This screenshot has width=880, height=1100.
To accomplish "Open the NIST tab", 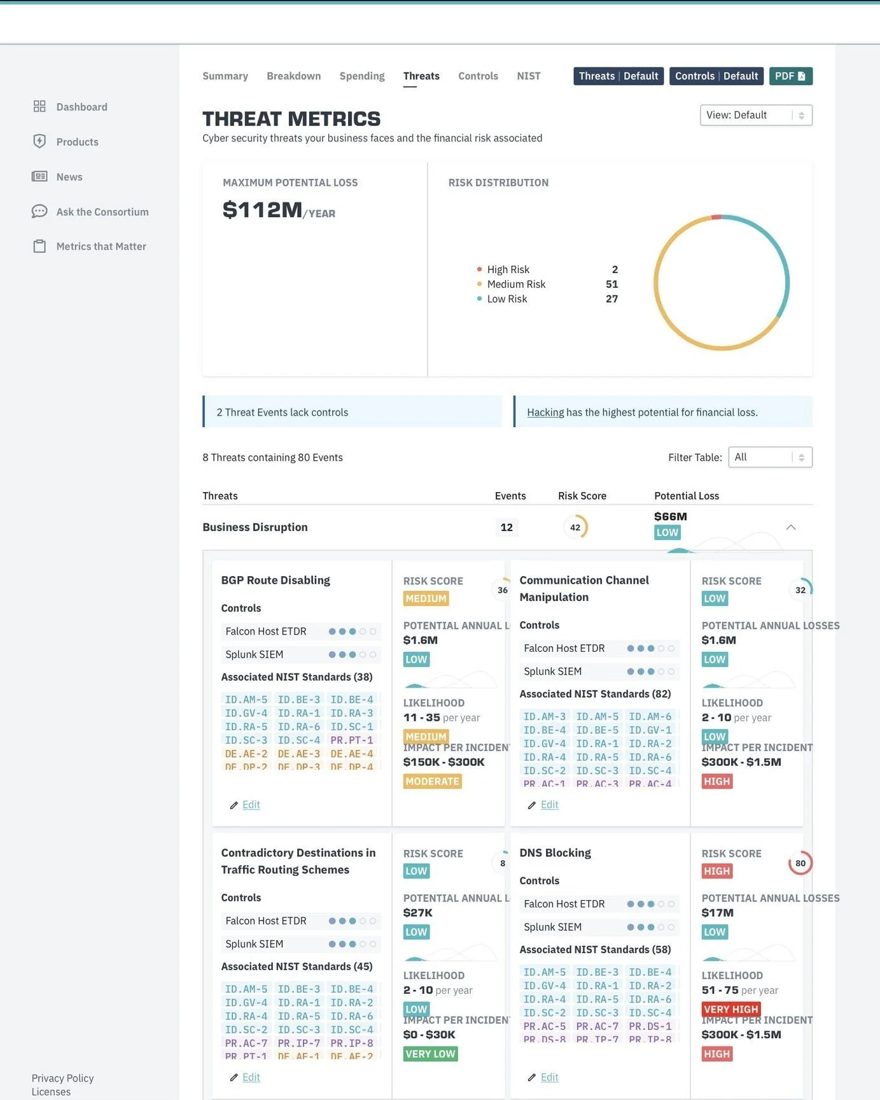I will [x=528, y=76].
